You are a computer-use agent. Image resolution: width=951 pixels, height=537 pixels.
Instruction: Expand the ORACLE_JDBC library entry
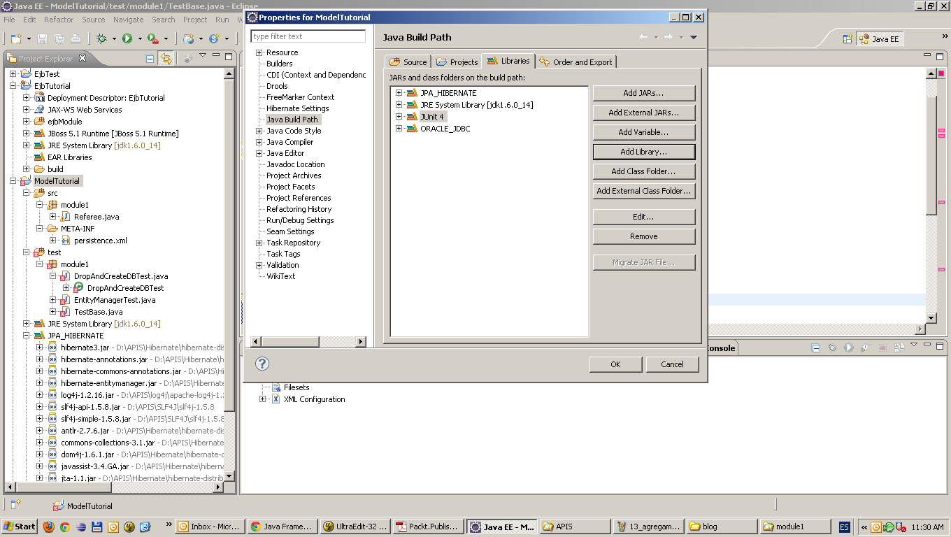398,129
